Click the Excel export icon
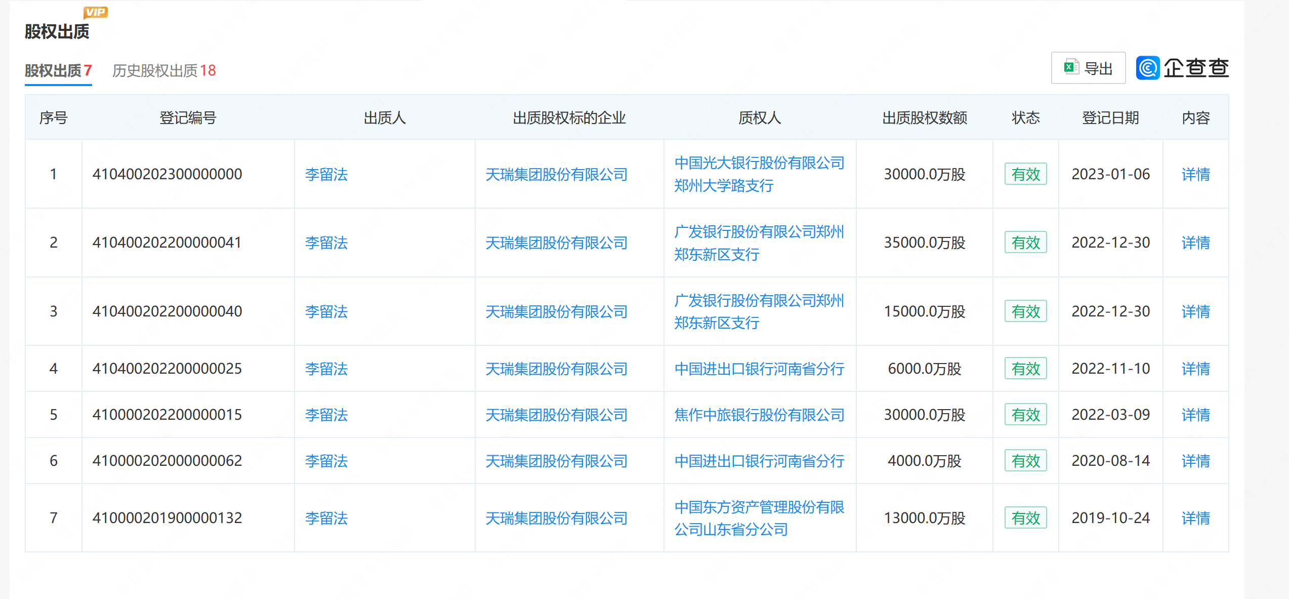Image resolution: width=1289 pixels, height=599 pixels. coord(1071,67)
